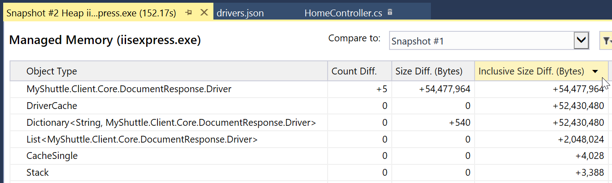Click the sort arrow on Inclusive Size Diff.

pyautogui.click(x=595, y=71)
